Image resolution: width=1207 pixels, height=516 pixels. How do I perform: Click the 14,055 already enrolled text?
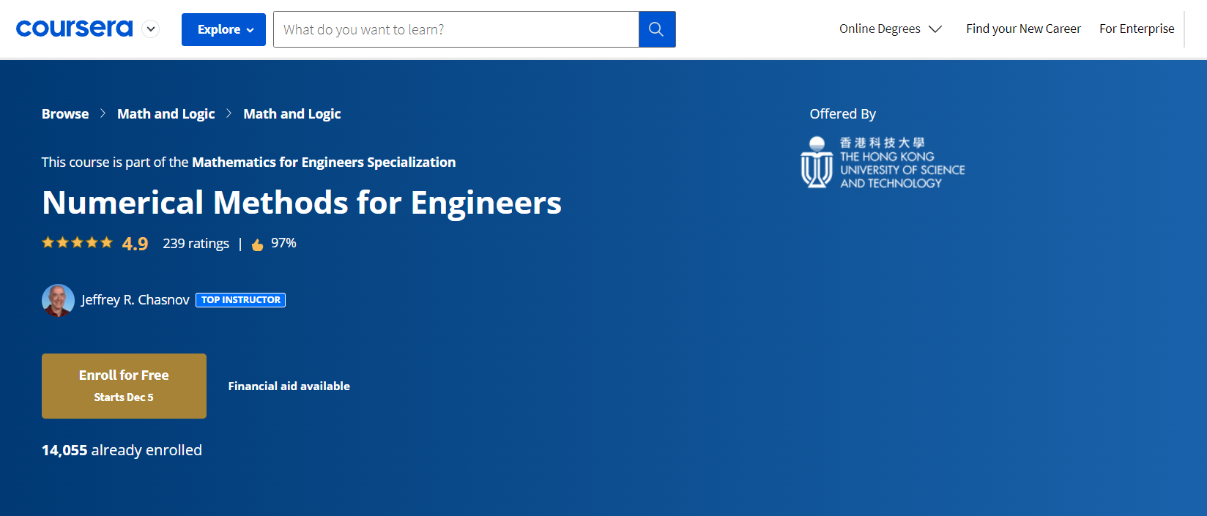pyautogui.click(x=122, y=450)
